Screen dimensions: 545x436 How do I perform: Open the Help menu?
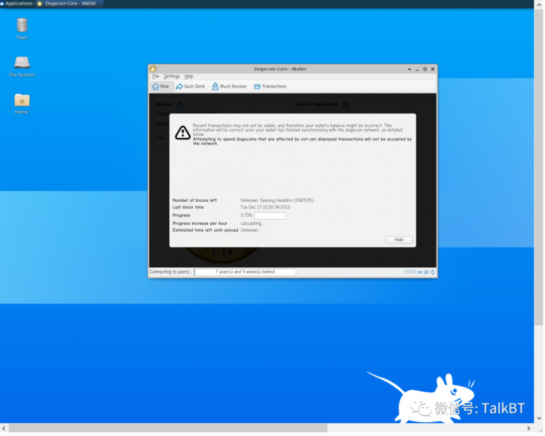coord(189,77)
